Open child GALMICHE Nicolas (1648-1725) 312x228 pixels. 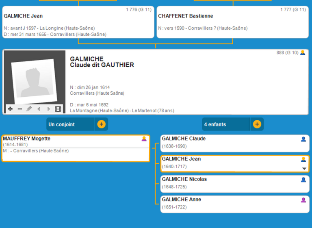click(x=227, y=182)
